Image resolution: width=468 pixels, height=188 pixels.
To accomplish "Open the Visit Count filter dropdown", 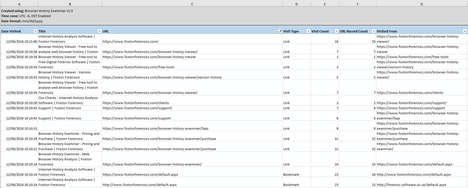I will coord(337,31).
